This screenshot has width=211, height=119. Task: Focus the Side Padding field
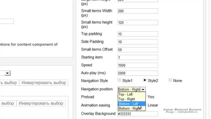click(x=138, y=42)
